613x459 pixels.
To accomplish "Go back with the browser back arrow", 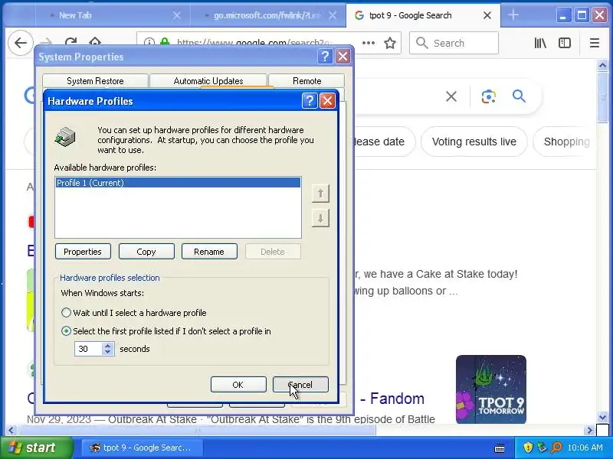I will (21, 43).
